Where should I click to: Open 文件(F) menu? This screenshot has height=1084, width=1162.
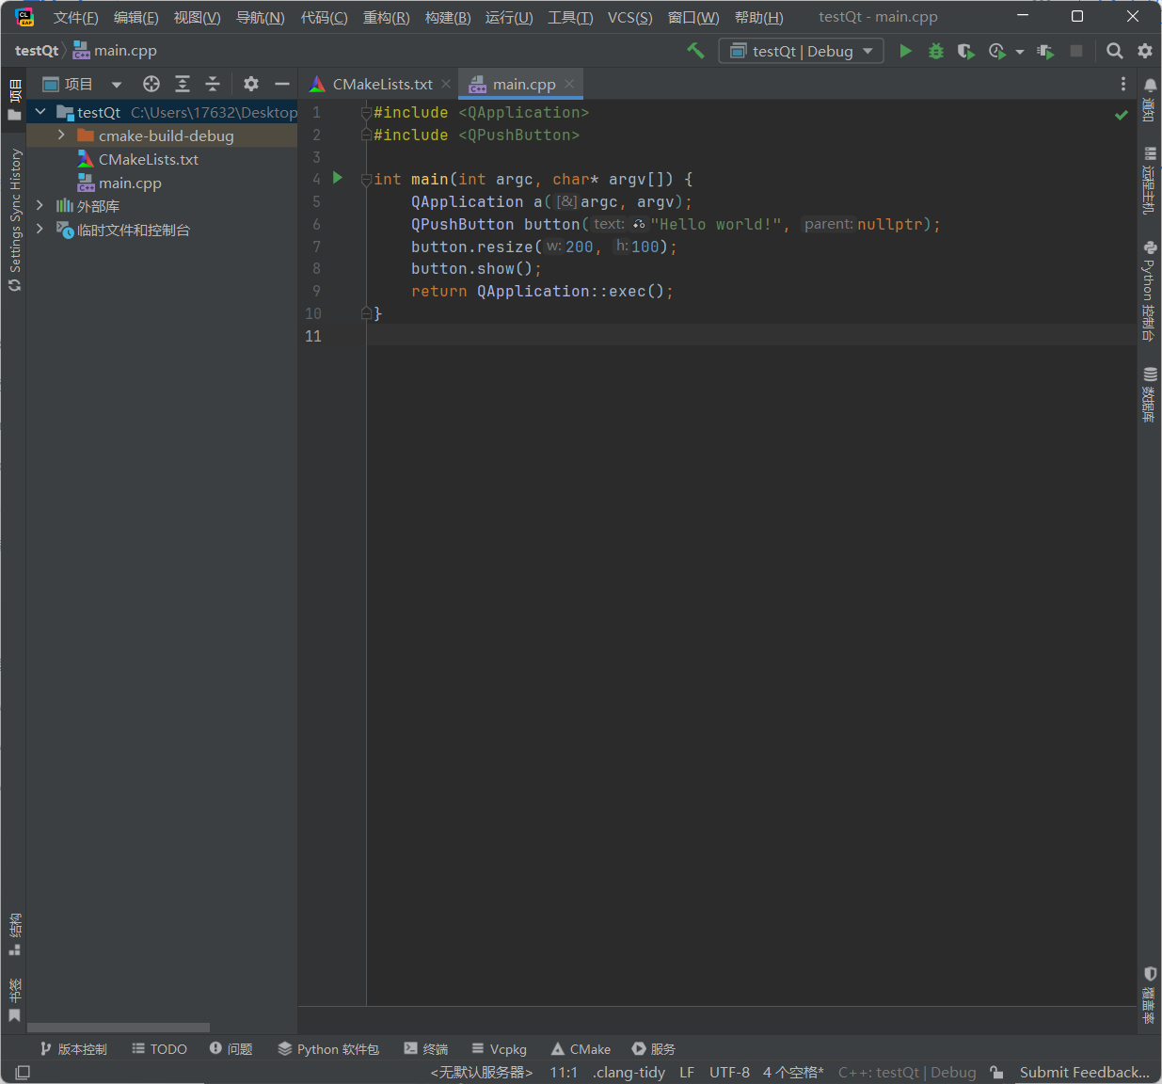click(75, 18)
